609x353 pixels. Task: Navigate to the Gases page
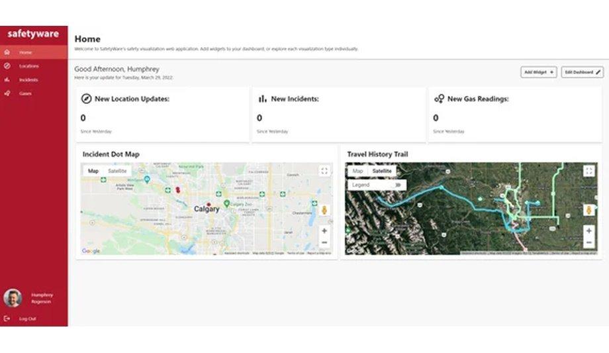click(x=34, y=93)
